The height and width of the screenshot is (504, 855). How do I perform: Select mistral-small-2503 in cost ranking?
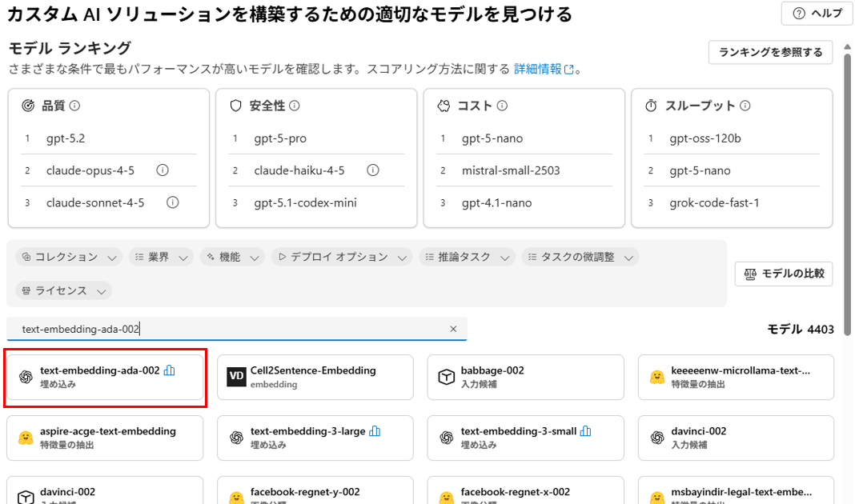511,170
